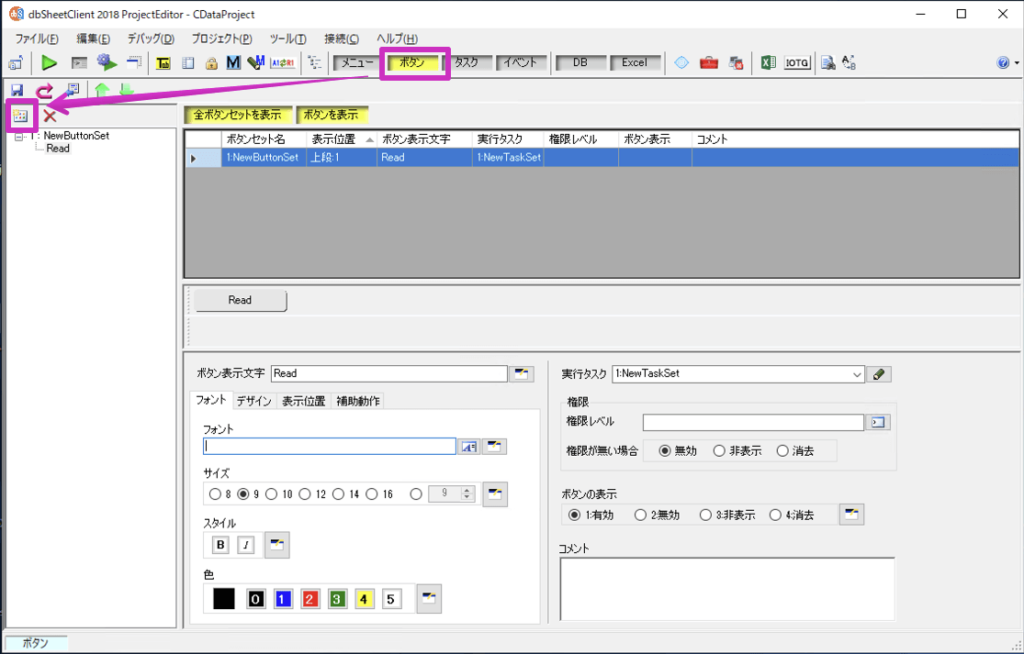Click the blue floppy save icon
Screen dimensions: 1024x654
pos(17,90)
